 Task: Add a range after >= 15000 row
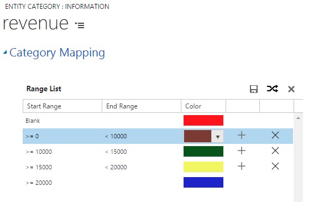[242, 166]
